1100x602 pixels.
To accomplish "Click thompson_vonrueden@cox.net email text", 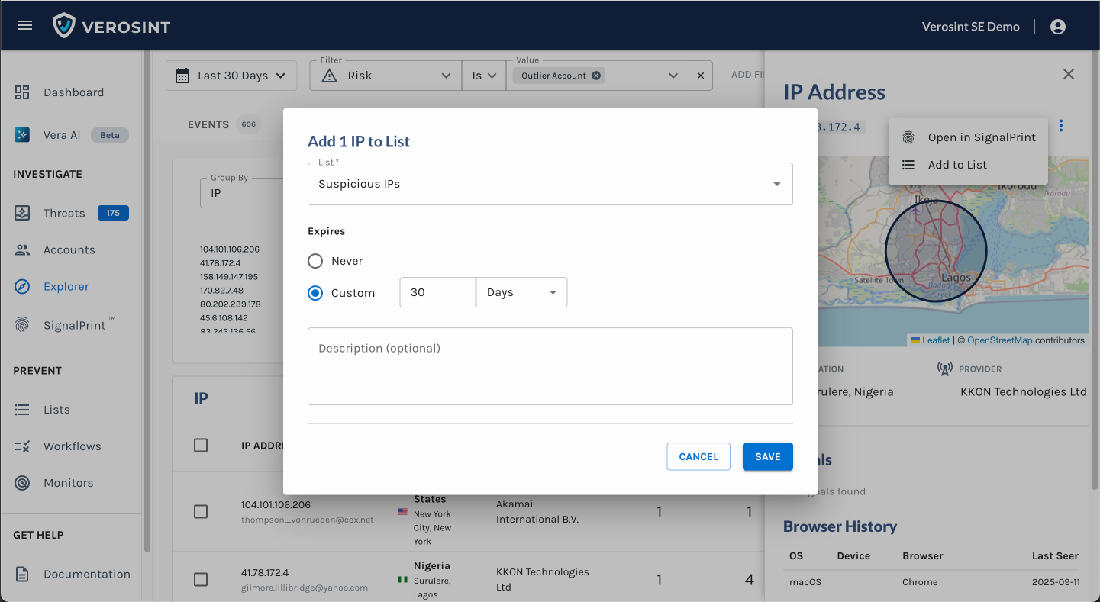I will [308, 520].
